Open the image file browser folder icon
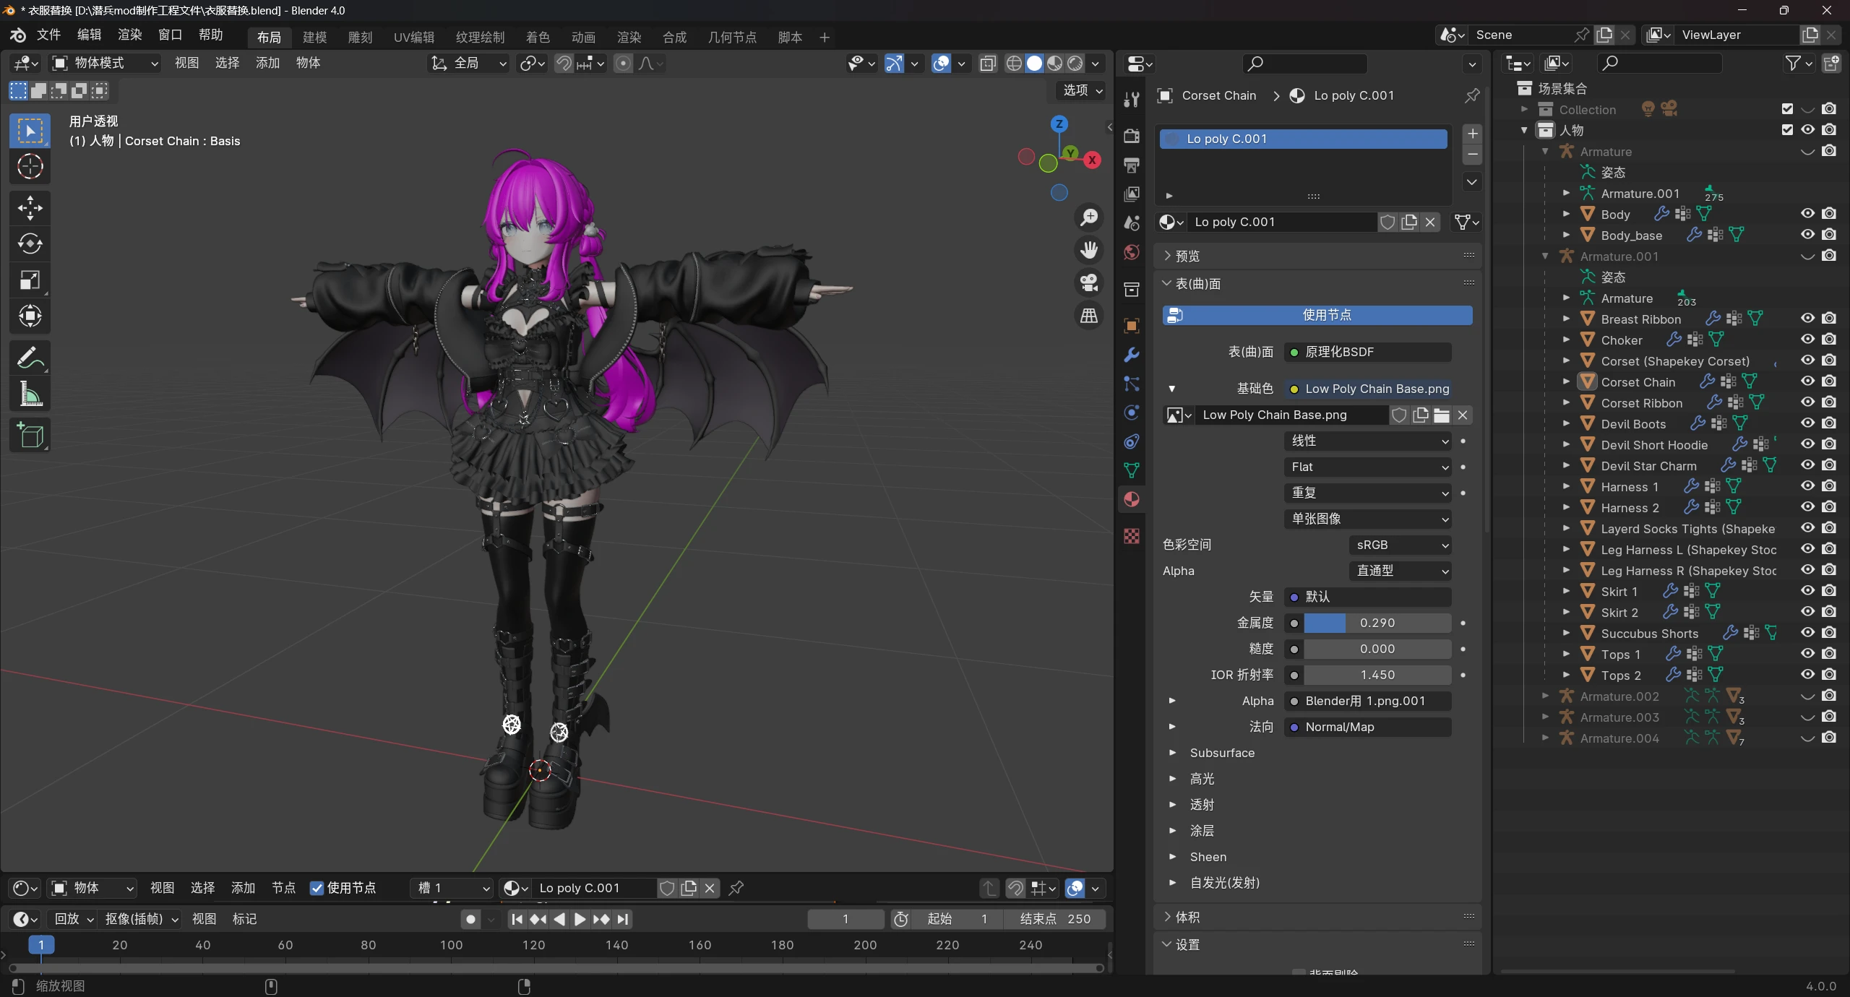 pyautogui.click(x=1441, y=415)
